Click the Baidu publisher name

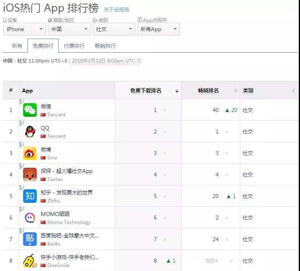click(54, 244)
